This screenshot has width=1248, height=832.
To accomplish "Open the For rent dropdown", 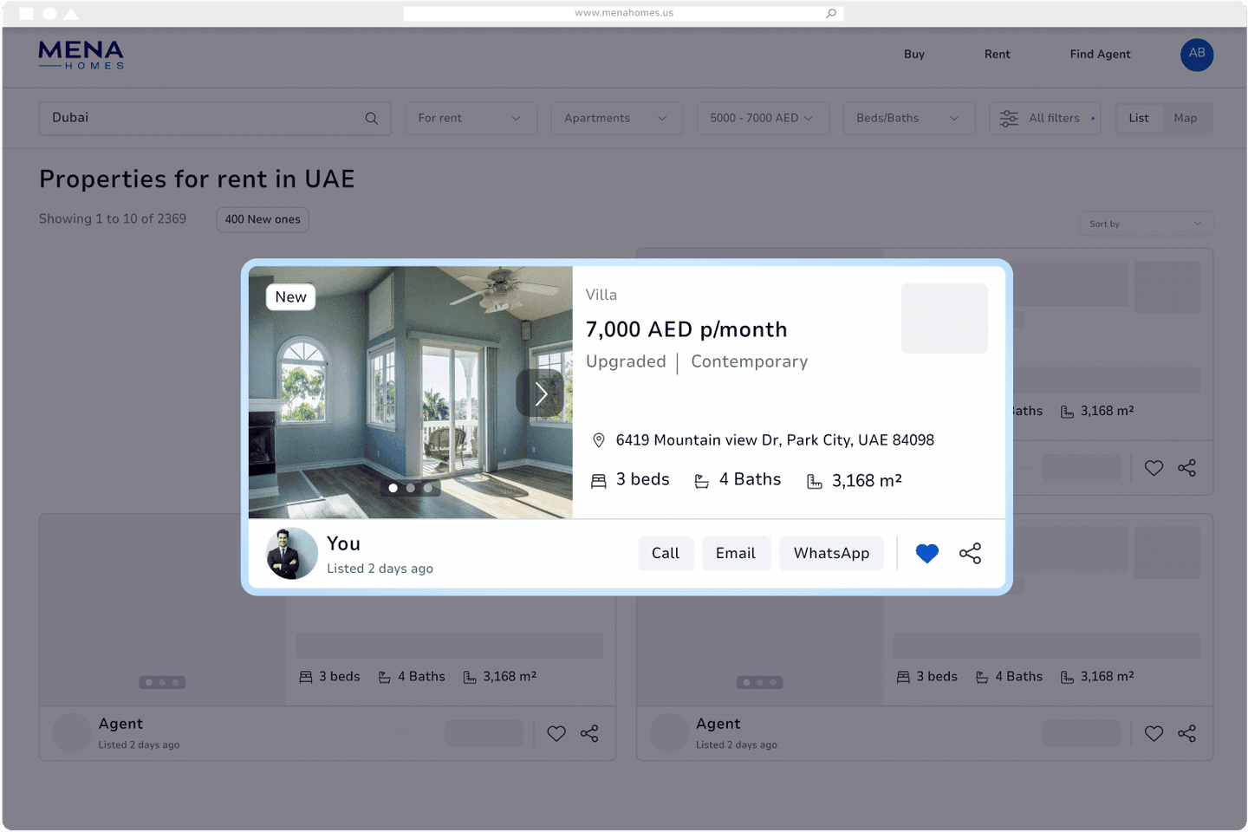I will coord(471,119).
